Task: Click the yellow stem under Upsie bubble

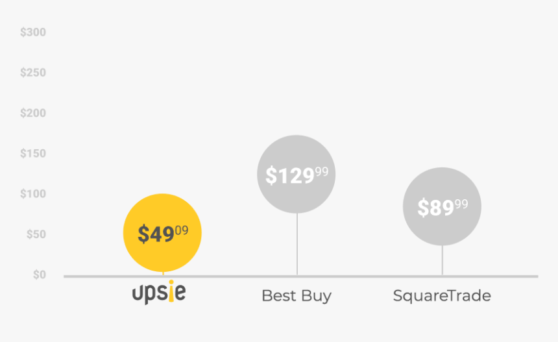Action: click(x=163, y=273)
